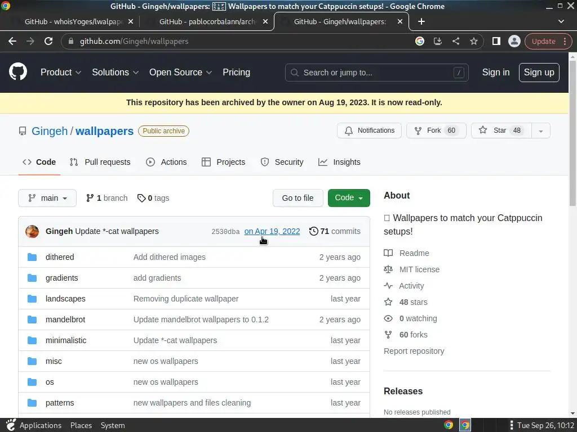Viewport: 577px width, 432px height.
Task: Click the GitHub Octocat logo
Action: tap(17, 72)
